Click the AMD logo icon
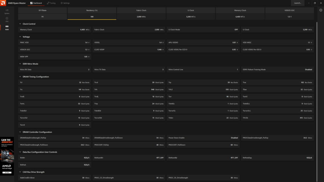 tap(3, 3)
